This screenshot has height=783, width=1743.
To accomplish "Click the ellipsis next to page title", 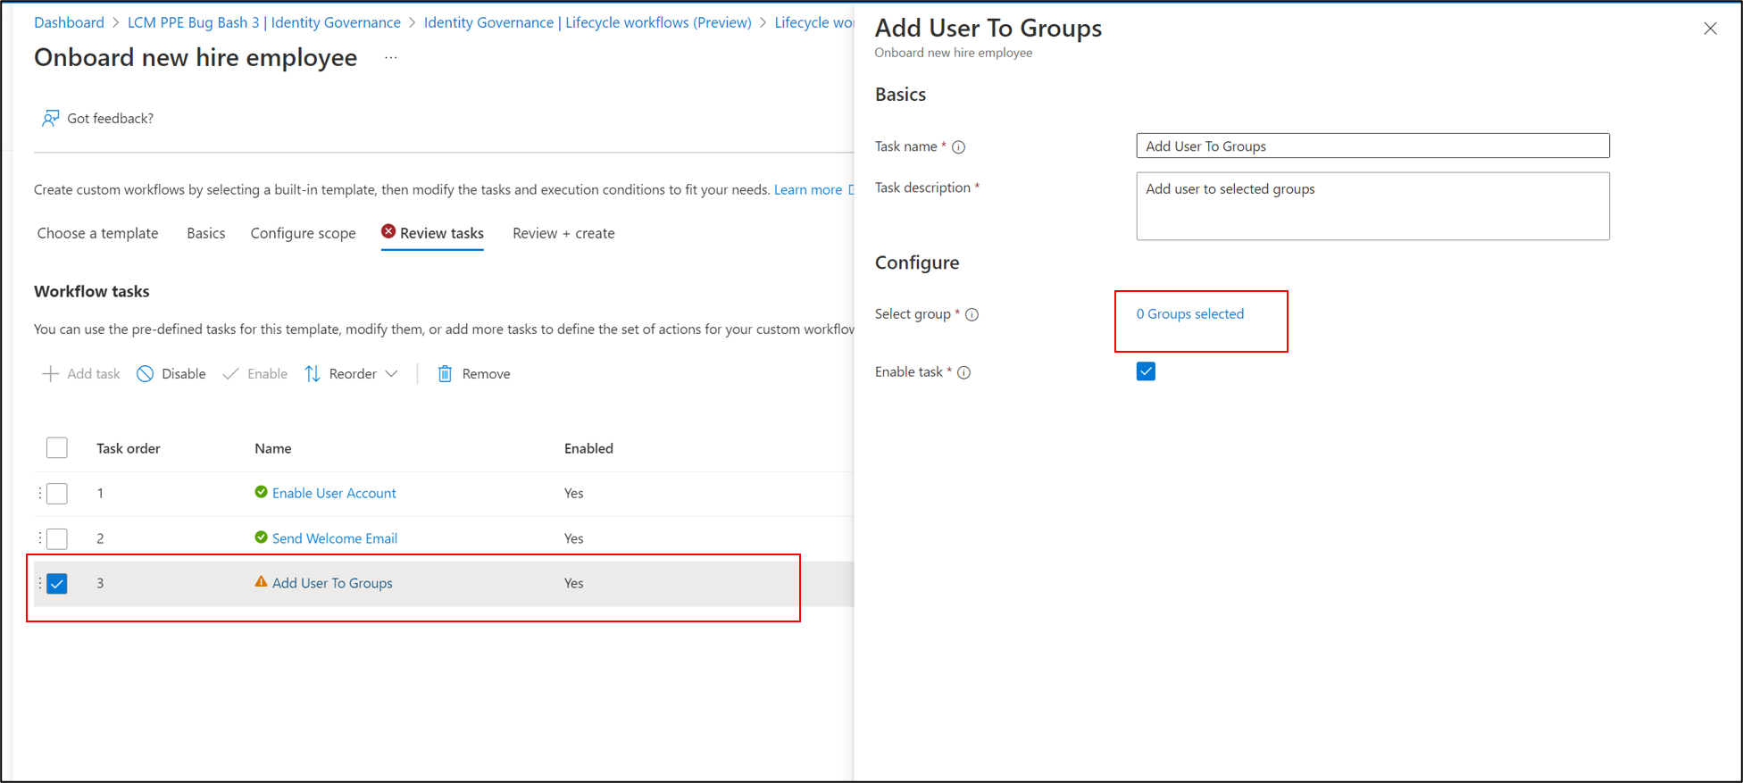I will tap(391, 58).
